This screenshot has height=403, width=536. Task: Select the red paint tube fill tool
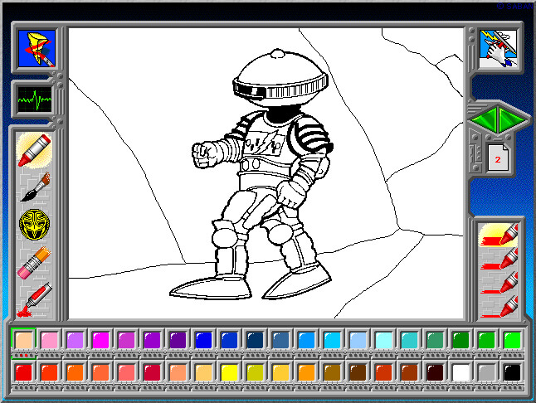pyautogui.click(x=34, y=300)
